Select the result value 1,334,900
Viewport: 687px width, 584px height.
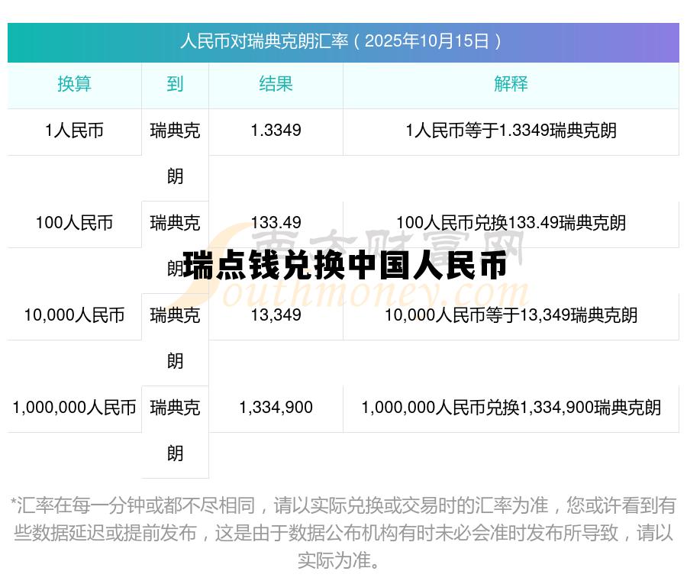tap(276, 408)
